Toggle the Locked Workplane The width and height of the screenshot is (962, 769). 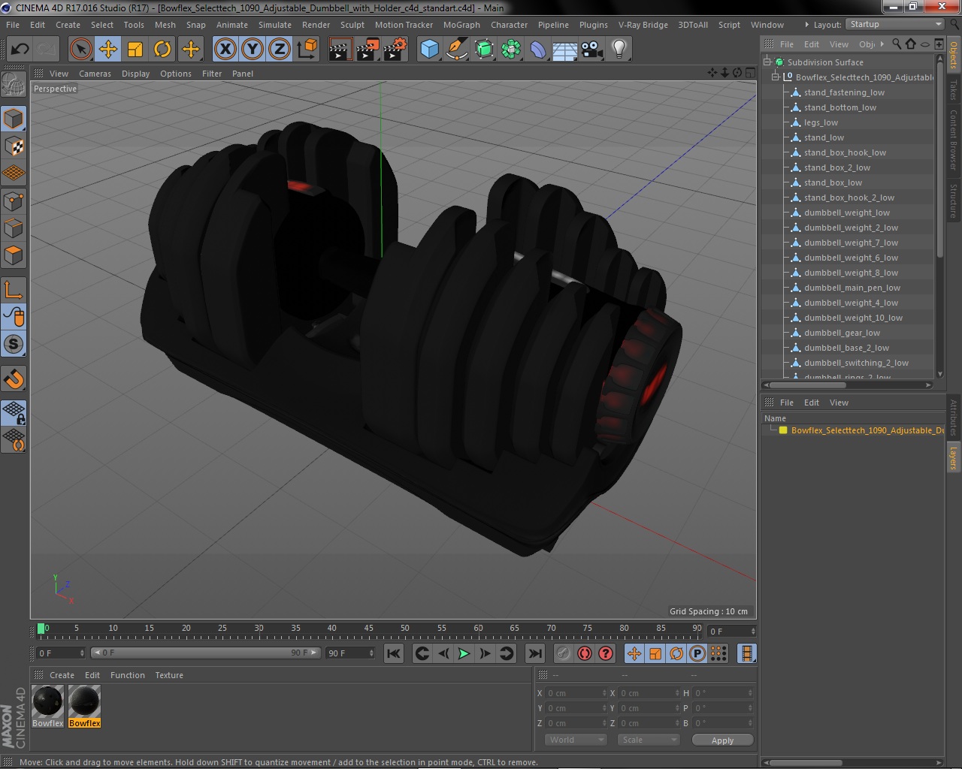coord(14,412)
